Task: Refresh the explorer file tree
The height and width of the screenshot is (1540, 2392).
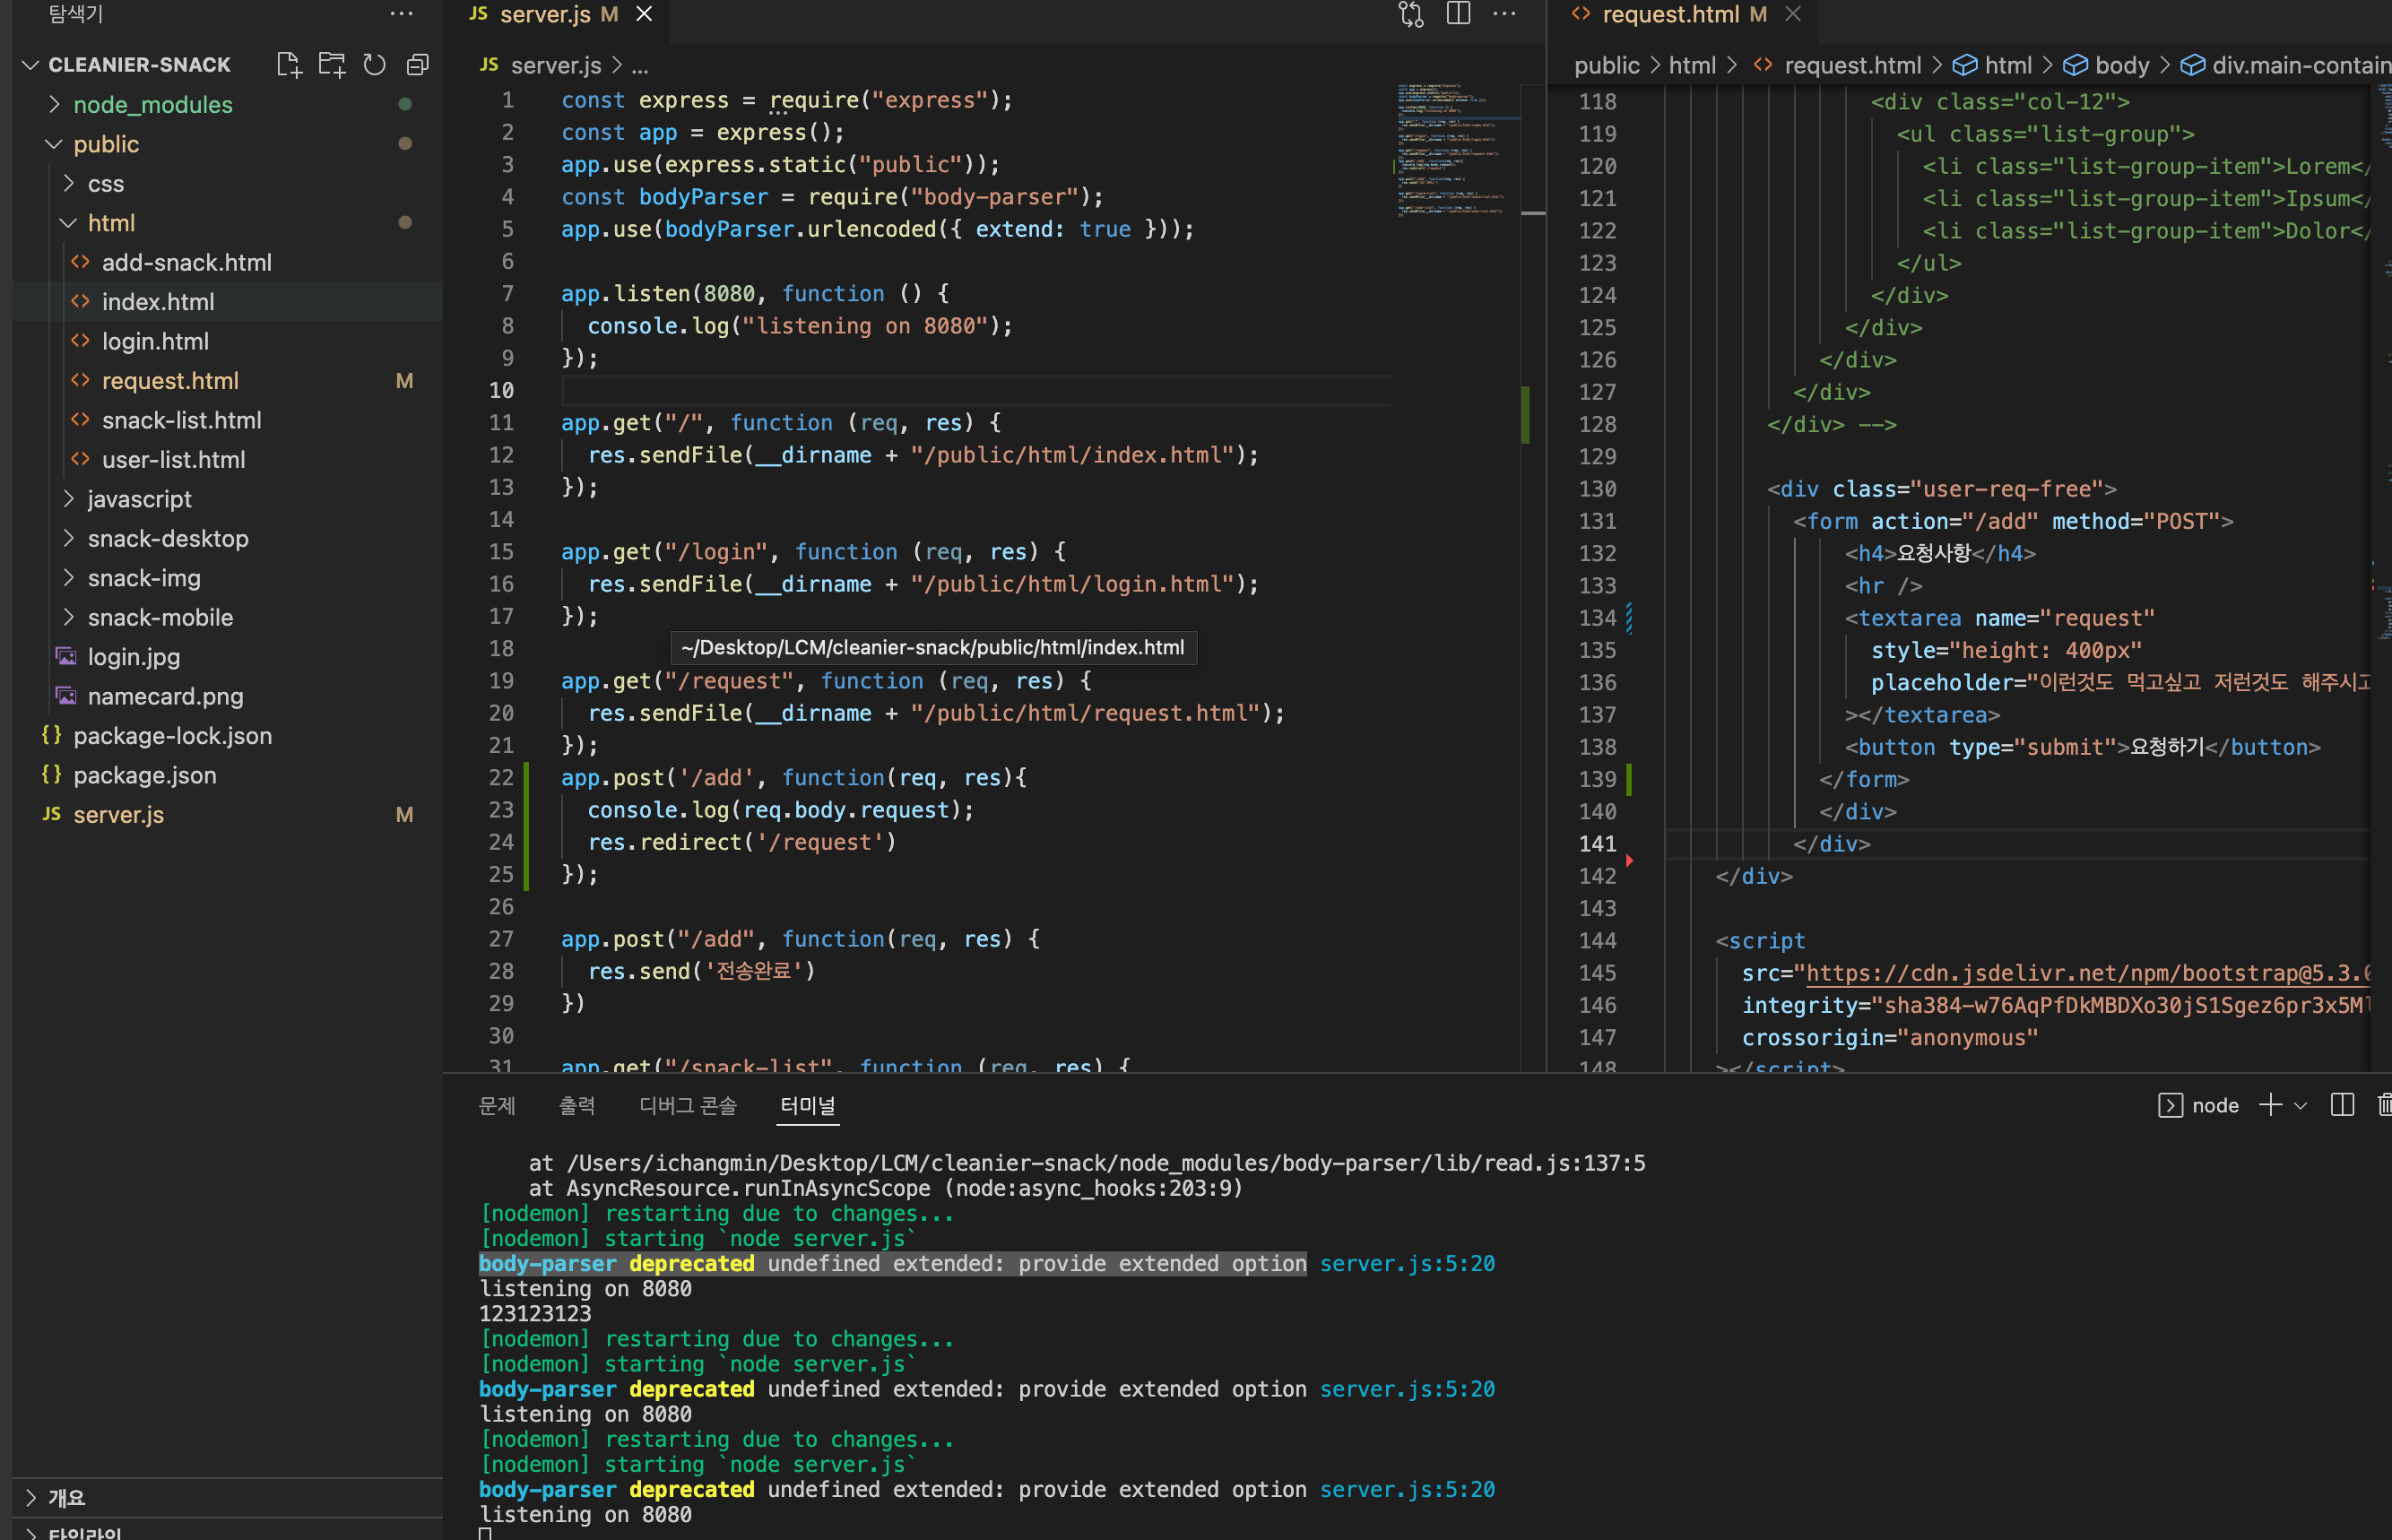Action: [x=374, y=65]
